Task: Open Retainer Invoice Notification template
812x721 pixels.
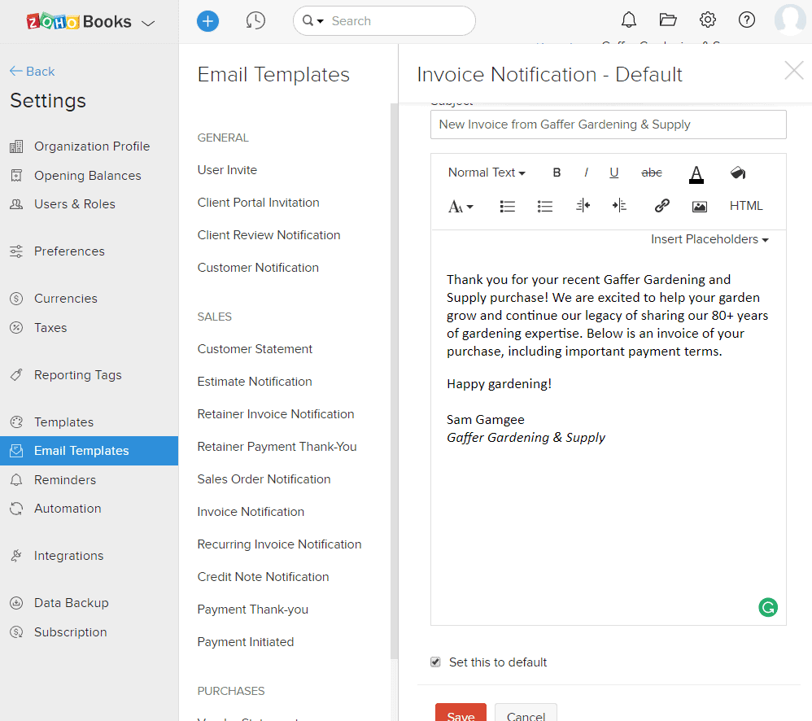Action: pyautogui.click(x=276, y=414)
